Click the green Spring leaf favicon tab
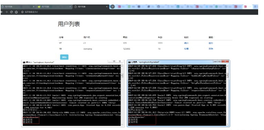 (x=54, y=7)
